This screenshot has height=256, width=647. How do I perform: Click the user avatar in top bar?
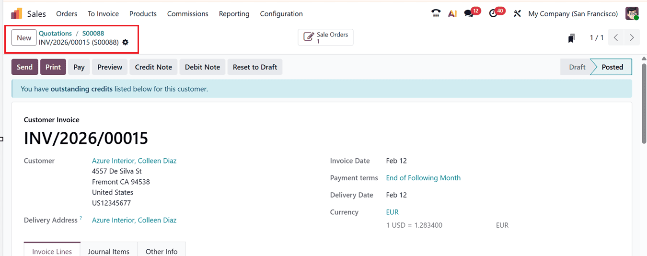coord(632,13)
